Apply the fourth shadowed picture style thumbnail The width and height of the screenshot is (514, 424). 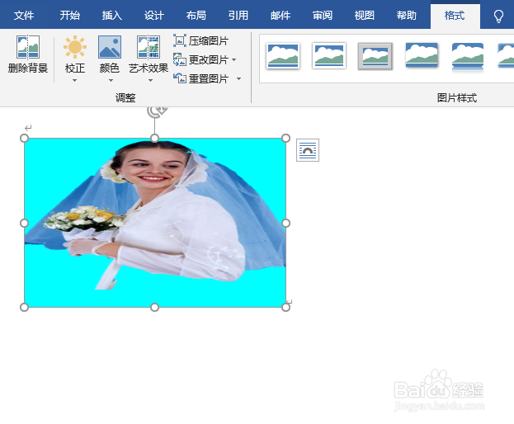(x=422, y=55)
